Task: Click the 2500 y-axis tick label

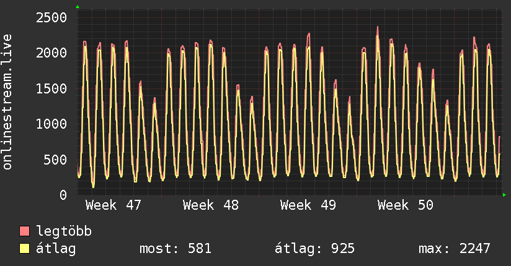Action: click(50, 17)
